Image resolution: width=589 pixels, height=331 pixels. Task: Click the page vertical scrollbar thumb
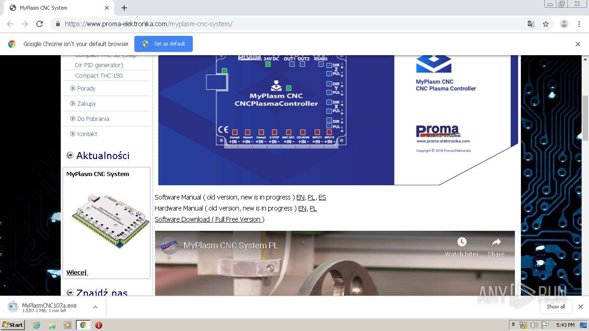click(585, 118)
